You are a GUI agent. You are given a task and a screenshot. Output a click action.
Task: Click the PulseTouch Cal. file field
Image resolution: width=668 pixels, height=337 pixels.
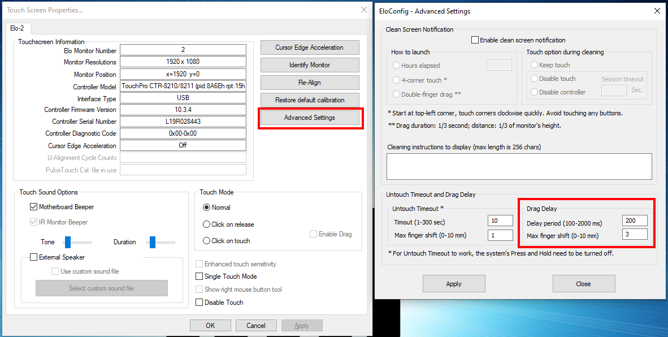(183, 170)
